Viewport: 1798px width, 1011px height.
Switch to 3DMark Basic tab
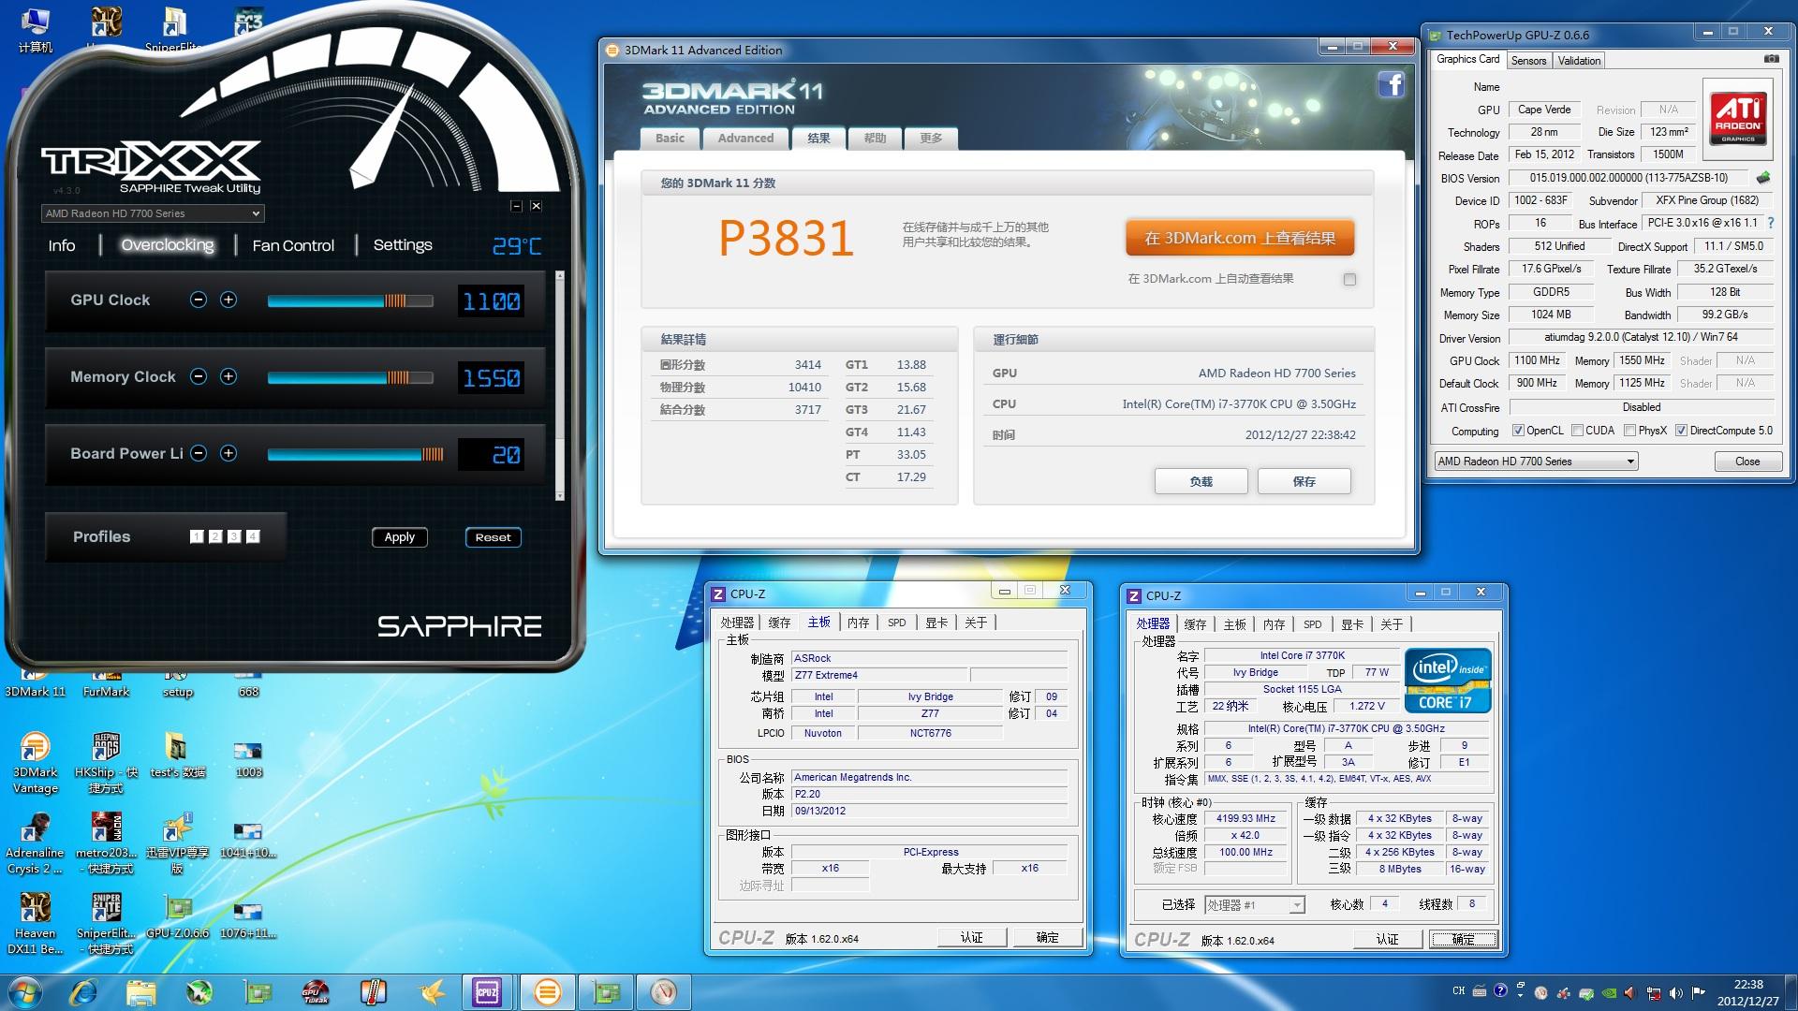[670, 138]
